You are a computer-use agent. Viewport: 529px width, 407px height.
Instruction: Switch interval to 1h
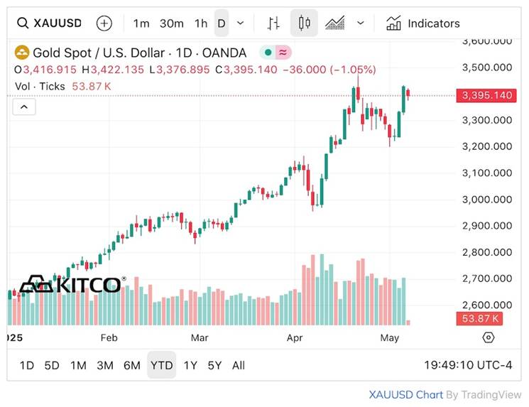point(201,23)
